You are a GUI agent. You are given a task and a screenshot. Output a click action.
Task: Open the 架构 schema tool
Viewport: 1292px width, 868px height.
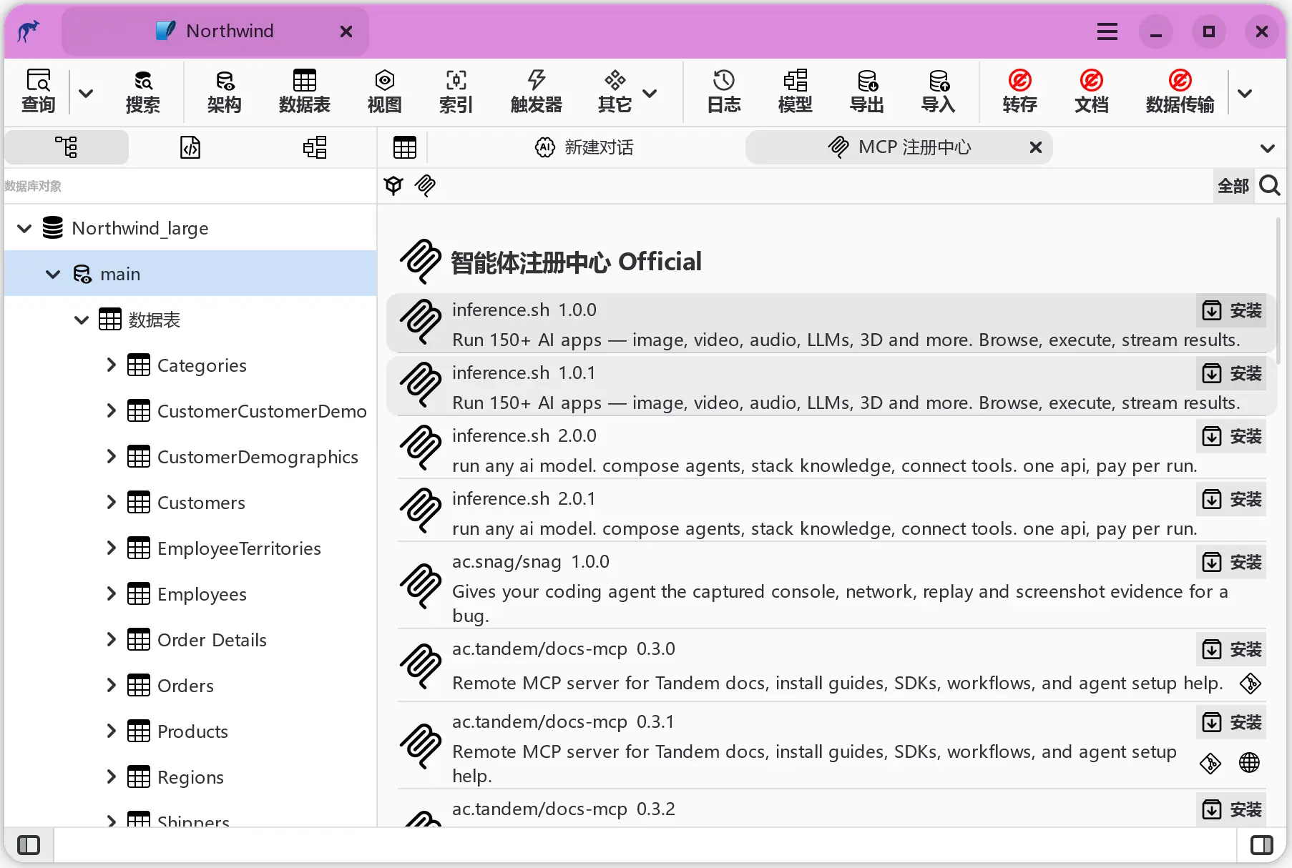(x=224, y=92)
